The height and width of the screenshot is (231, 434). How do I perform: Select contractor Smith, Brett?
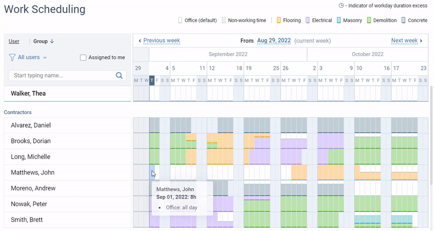(x=67, y=220)
